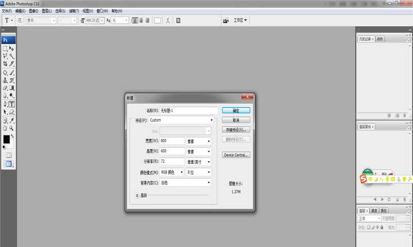This screenshot has height=247, width=413.
Task: Click the left-align text icon
Action: point(134,20)
